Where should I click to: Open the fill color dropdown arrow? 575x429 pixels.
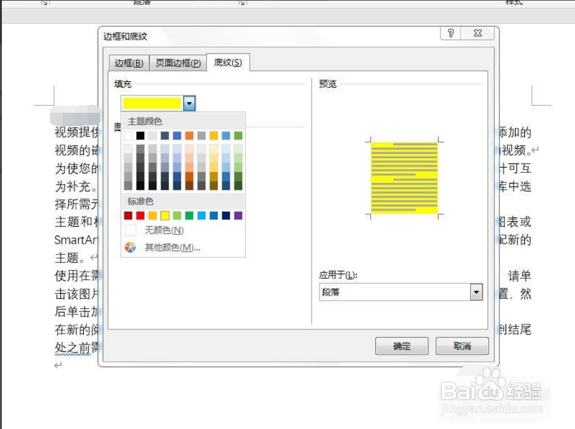[x=188, y=103]
